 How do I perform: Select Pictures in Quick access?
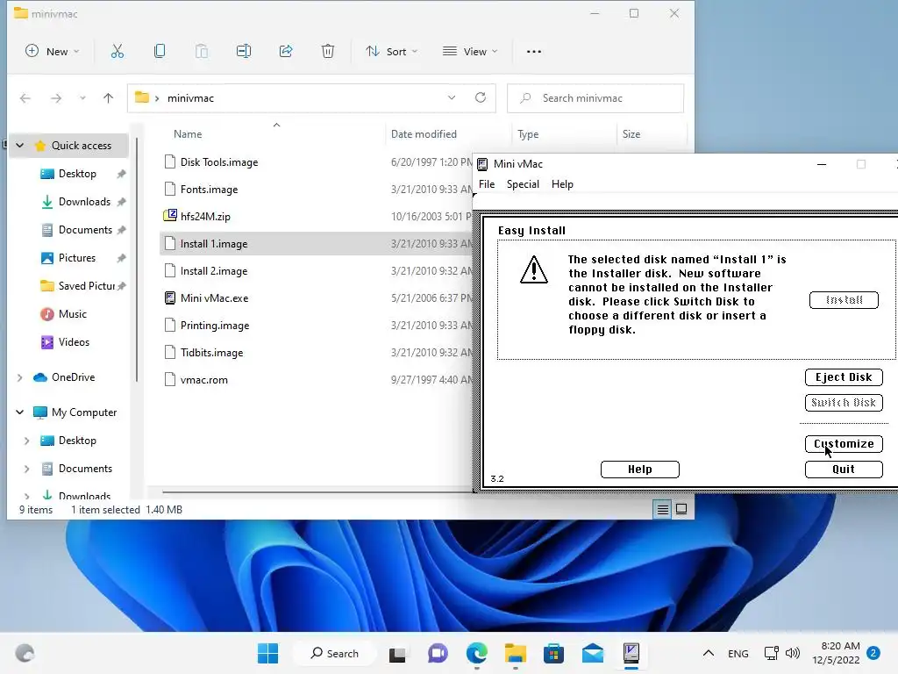[77, 258]
